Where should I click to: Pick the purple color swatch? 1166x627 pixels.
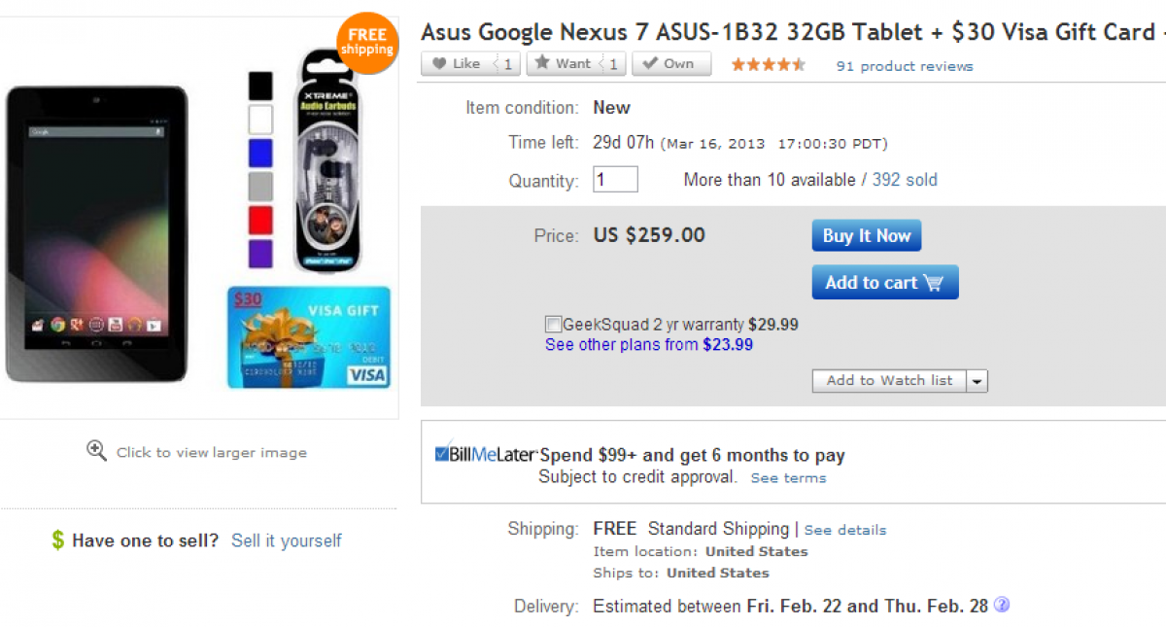point(260,254)
